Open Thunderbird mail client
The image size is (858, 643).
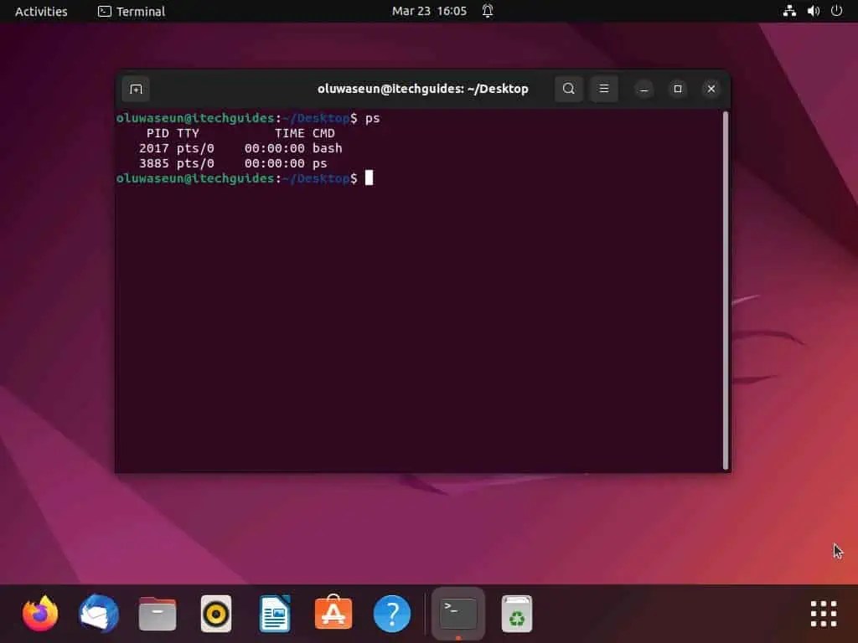click(98, 613)
